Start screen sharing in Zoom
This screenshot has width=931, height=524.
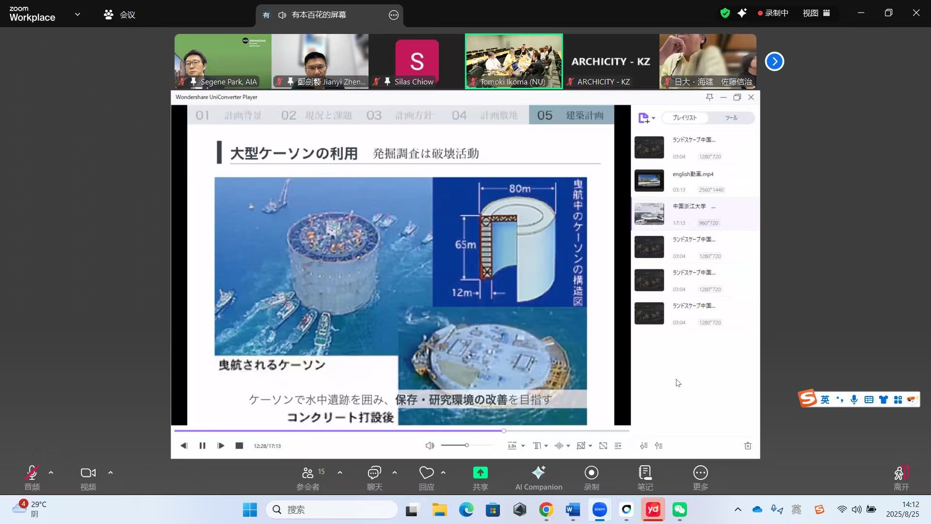coord(480,477)
